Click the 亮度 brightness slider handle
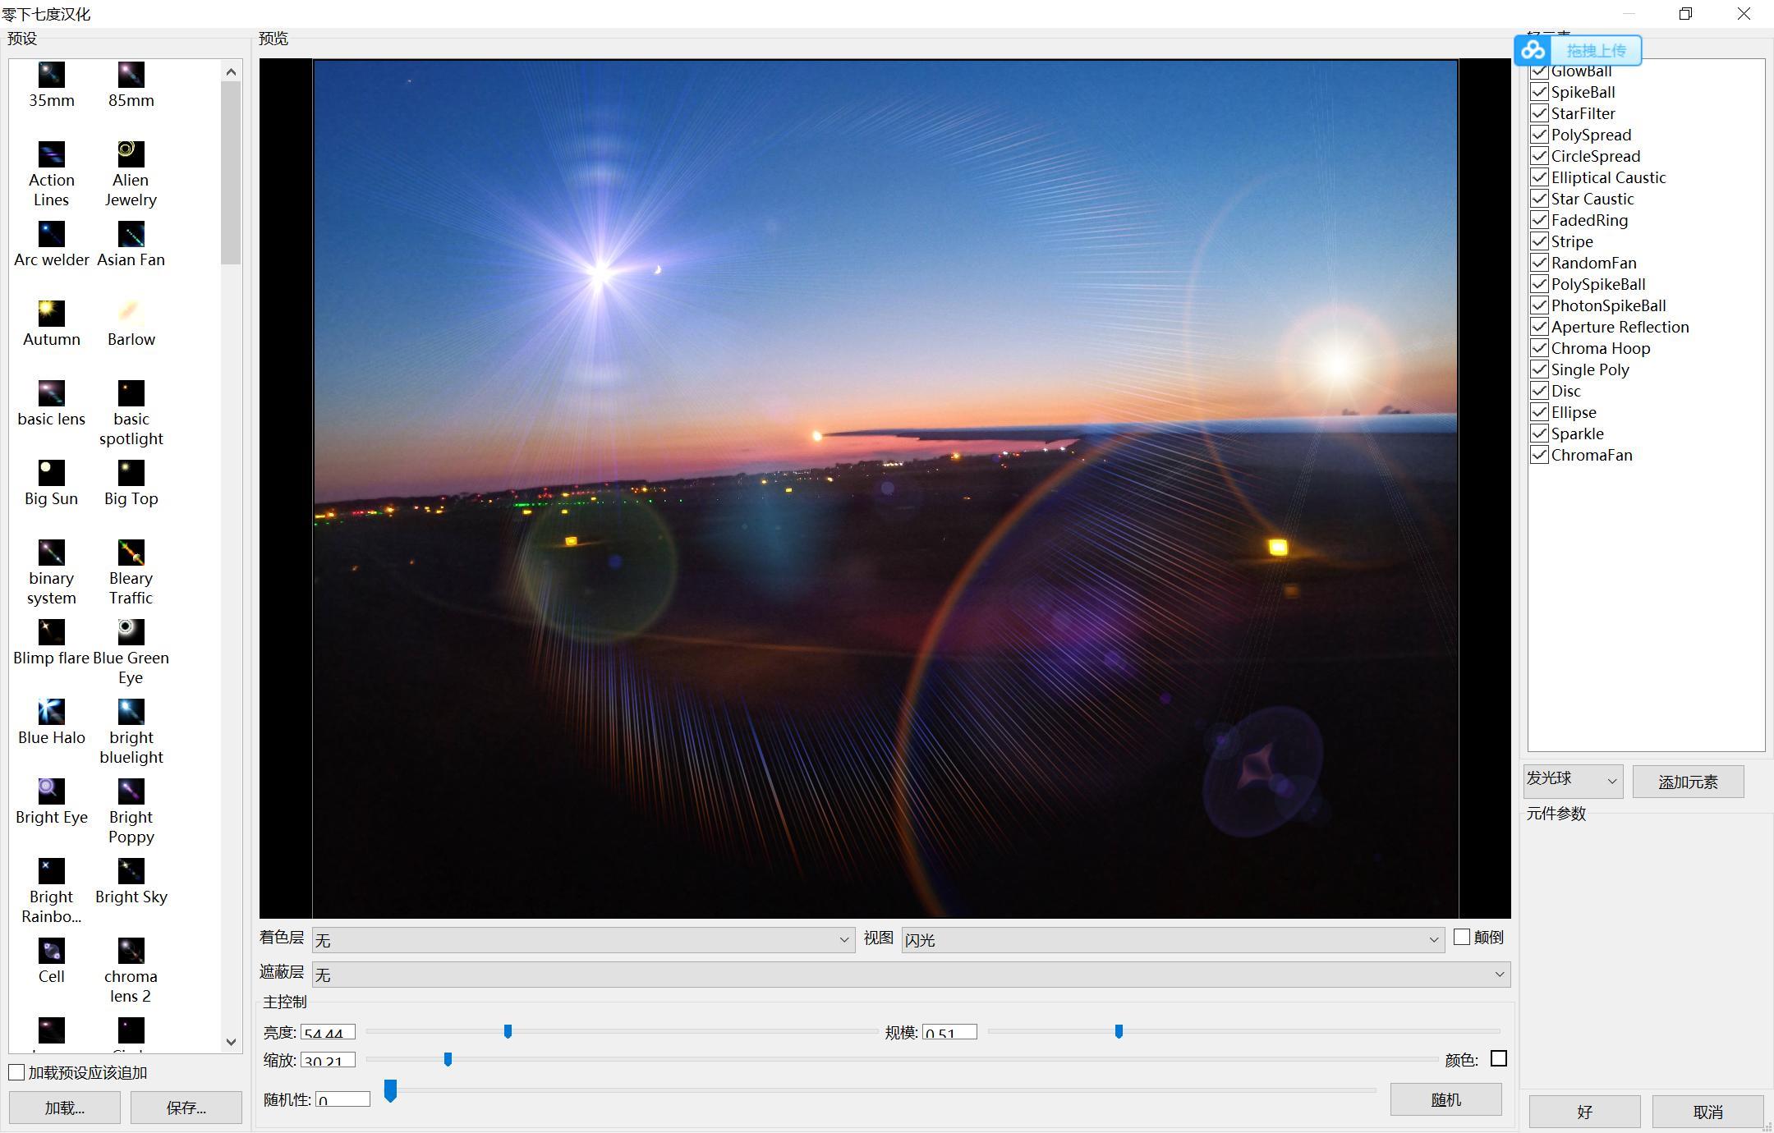 pyautogui.click(x=508, y=1031)
